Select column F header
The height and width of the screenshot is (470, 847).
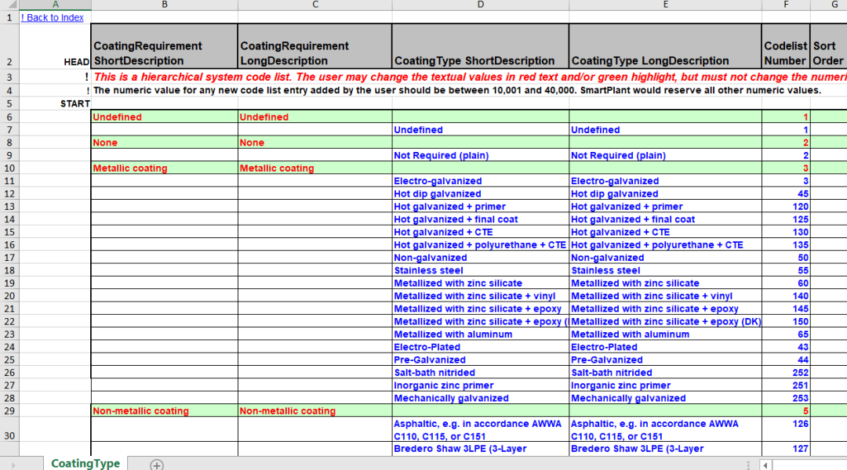786,5
